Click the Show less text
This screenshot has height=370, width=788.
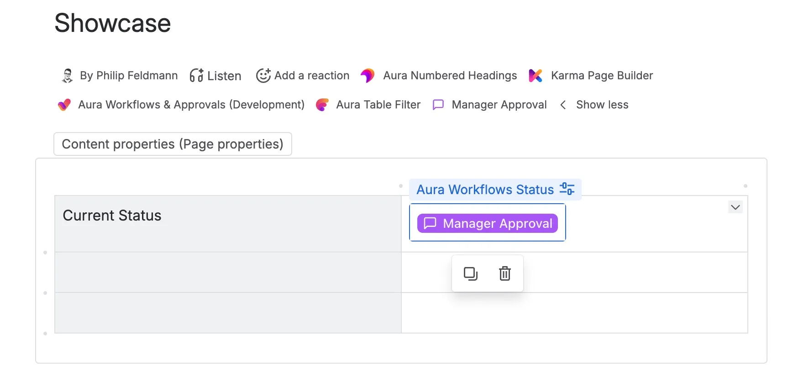602,105
